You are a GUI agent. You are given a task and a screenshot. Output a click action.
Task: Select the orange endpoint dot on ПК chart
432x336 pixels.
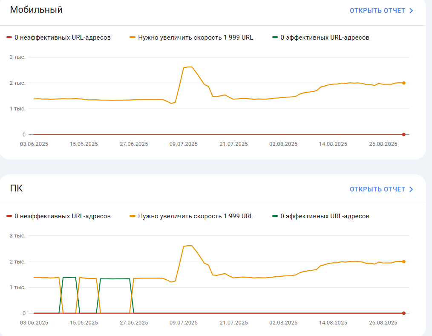[403, 261]
